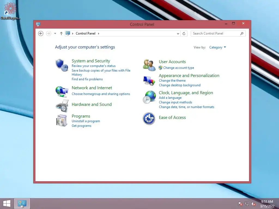Open the View by Category dropdown

coord(217,47)
